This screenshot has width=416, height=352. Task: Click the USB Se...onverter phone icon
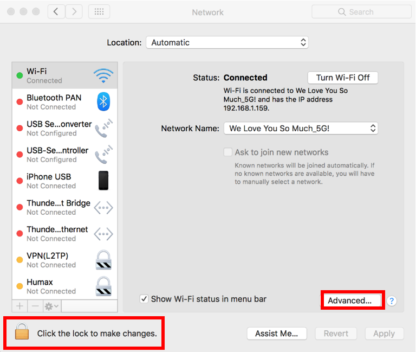(104, 128)
